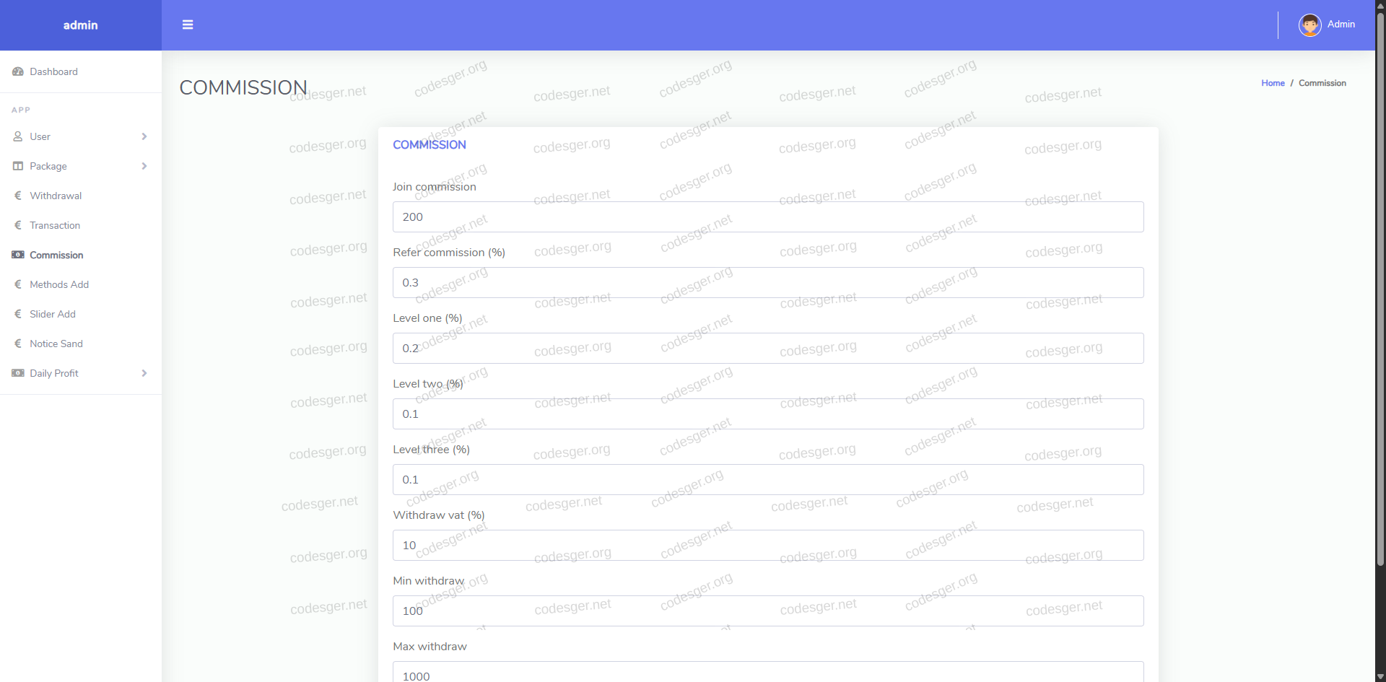Image resolution: width=1386 pixels, height=682 pixels.
Task: Click the Join commission input field
Action: [768, 217]
